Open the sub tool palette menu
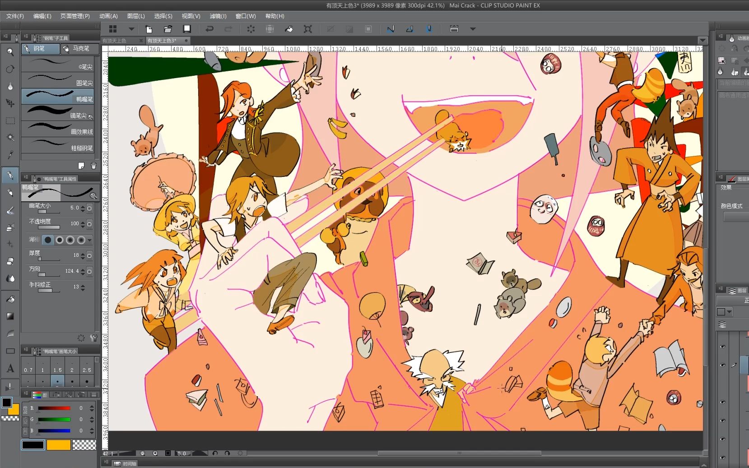This screenshot has height=468, width=749. [25, 37]
